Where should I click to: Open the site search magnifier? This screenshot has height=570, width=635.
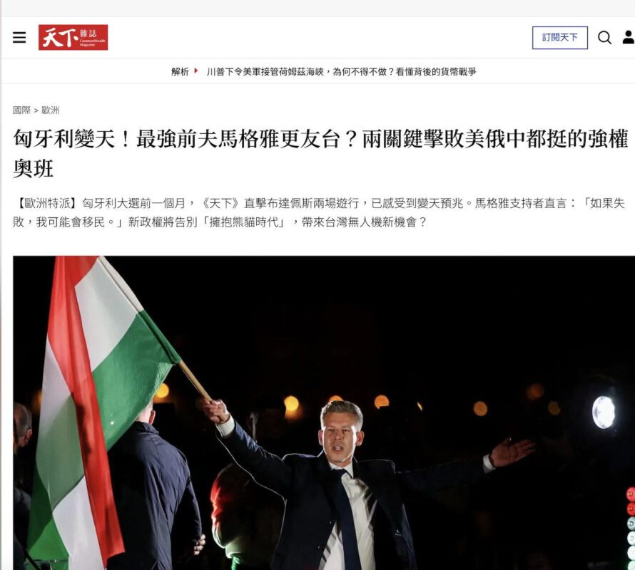[604, 38]
